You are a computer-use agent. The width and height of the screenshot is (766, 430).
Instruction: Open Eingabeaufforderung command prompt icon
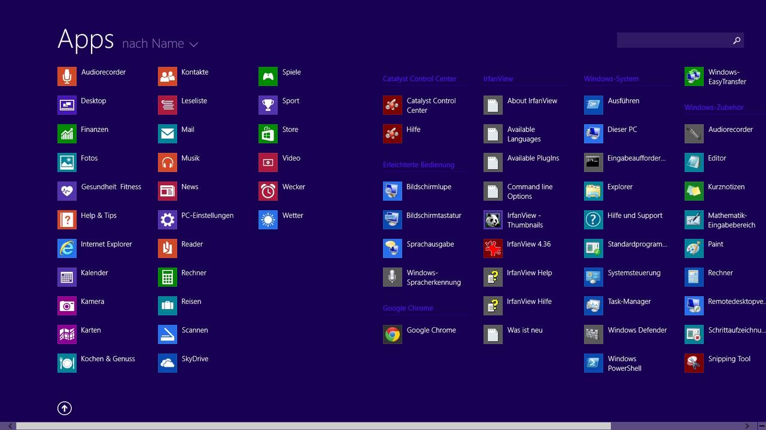(594, 162)
